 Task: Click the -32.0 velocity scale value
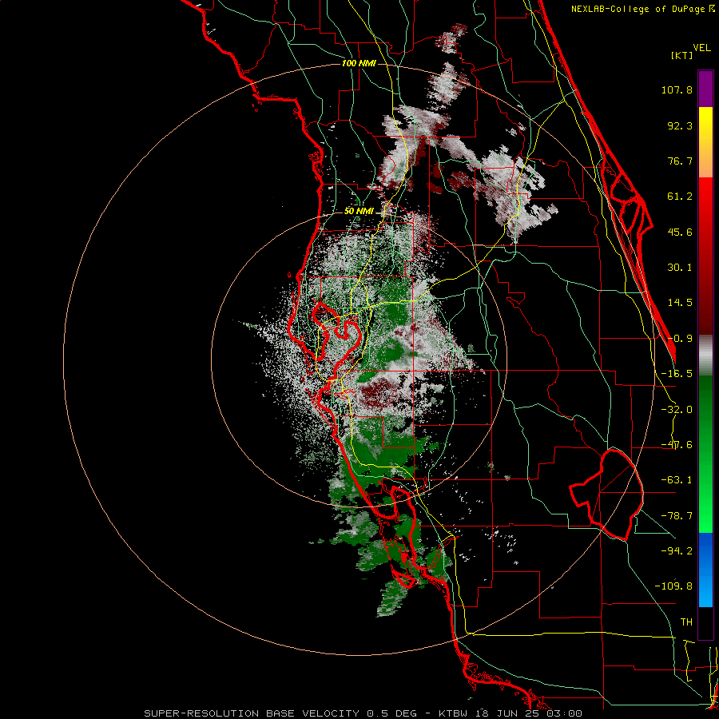[x=677, y=410]
